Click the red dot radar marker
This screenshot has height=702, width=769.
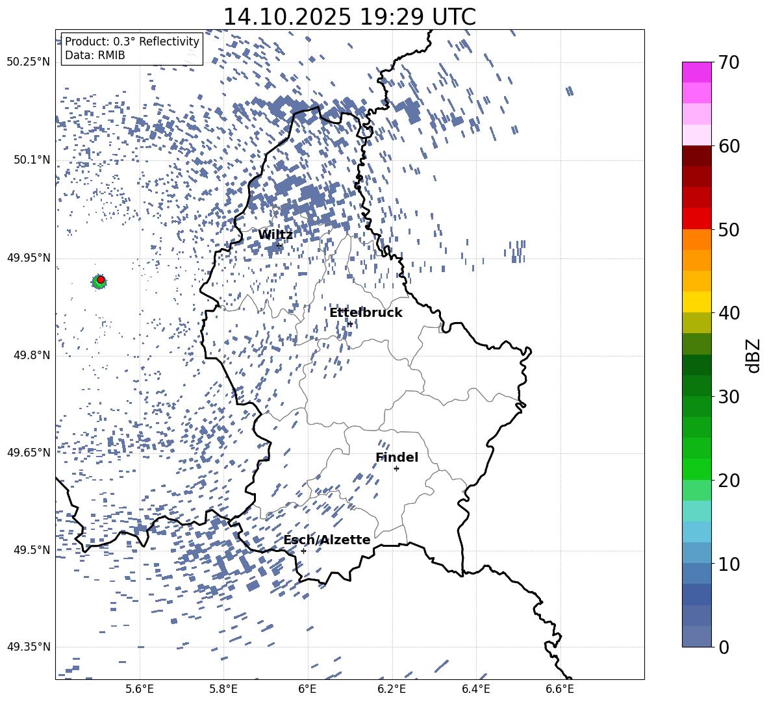click(x=101, y=280)
